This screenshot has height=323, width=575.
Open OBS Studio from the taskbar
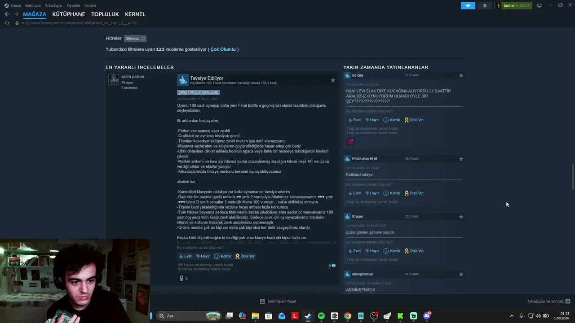click(374, 316)
